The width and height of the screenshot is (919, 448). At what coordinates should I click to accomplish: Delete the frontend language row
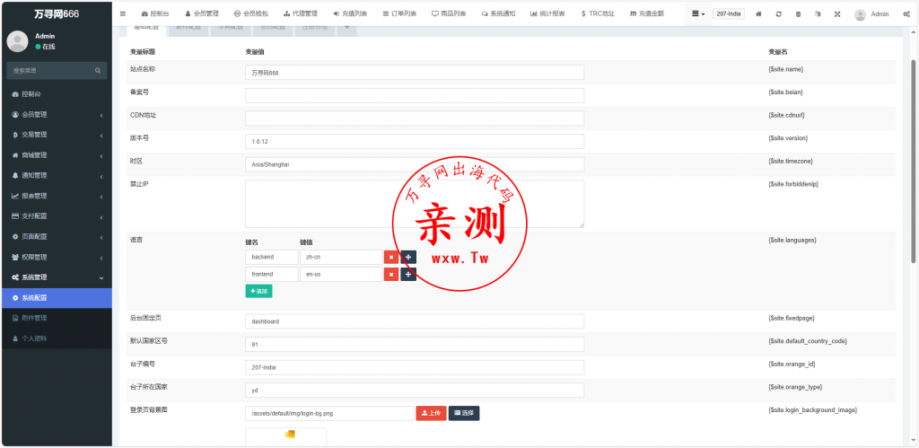[x=391, y=275]
